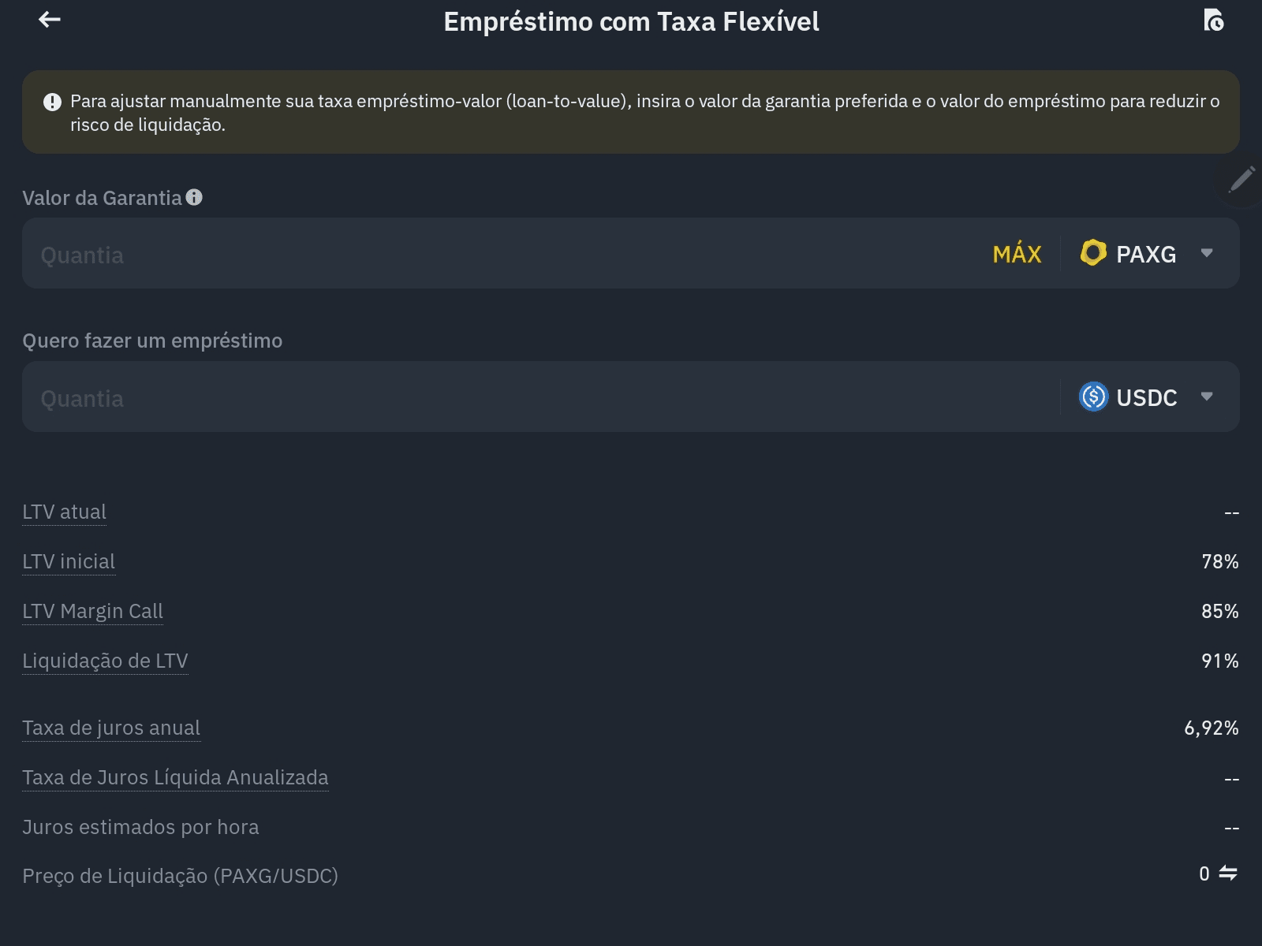
Task: Show explanation for LTV inicial
Action: point(69,561)
